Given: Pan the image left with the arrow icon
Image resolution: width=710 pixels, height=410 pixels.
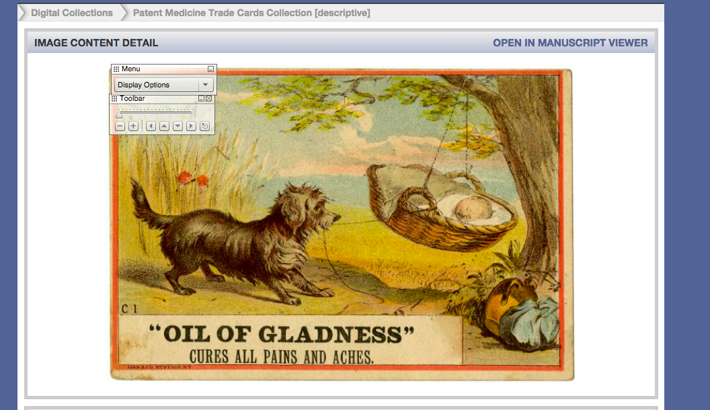Looking at the screenshot, I should click(x=151, y=126).
